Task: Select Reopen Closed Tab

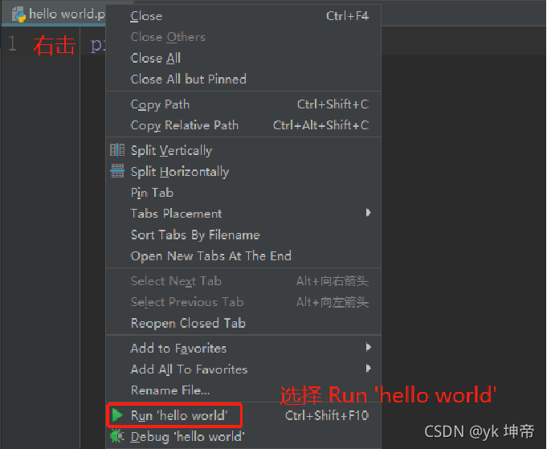Action: click(243, 323)
